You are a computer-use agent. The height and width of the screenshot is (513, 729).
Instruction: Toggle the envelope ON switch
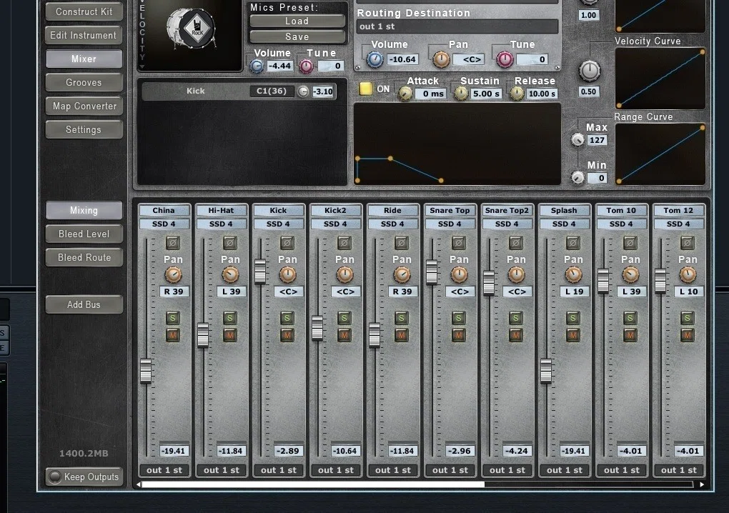click(x=365, y=89)
